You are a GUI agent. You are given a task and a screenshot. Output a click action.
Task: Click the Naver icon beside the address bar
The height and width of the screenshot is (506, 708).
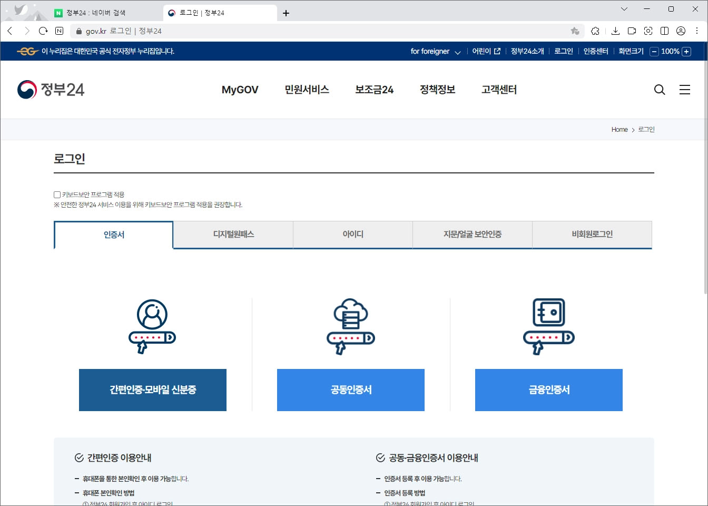(x=58, y=31)
